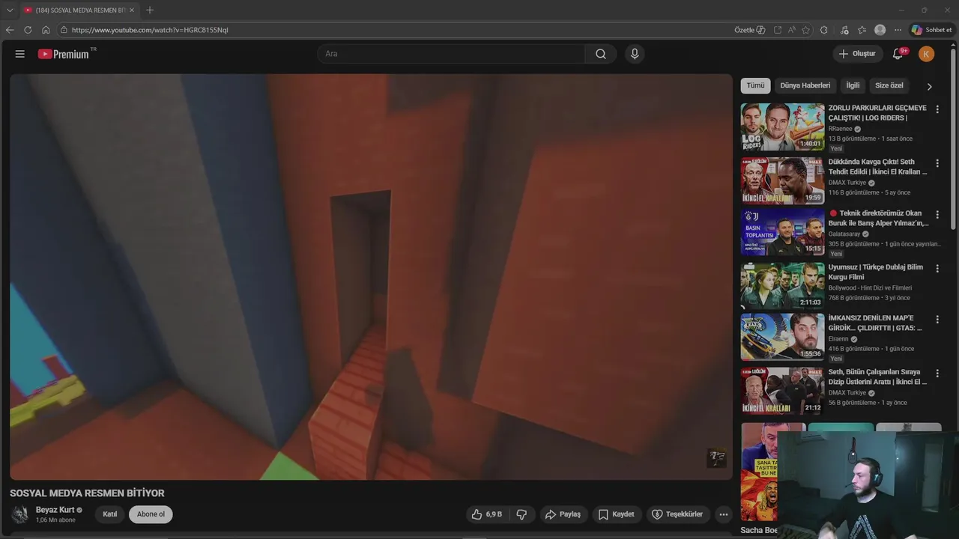
Task: Join channel with Katıl button
Action: 110,514
